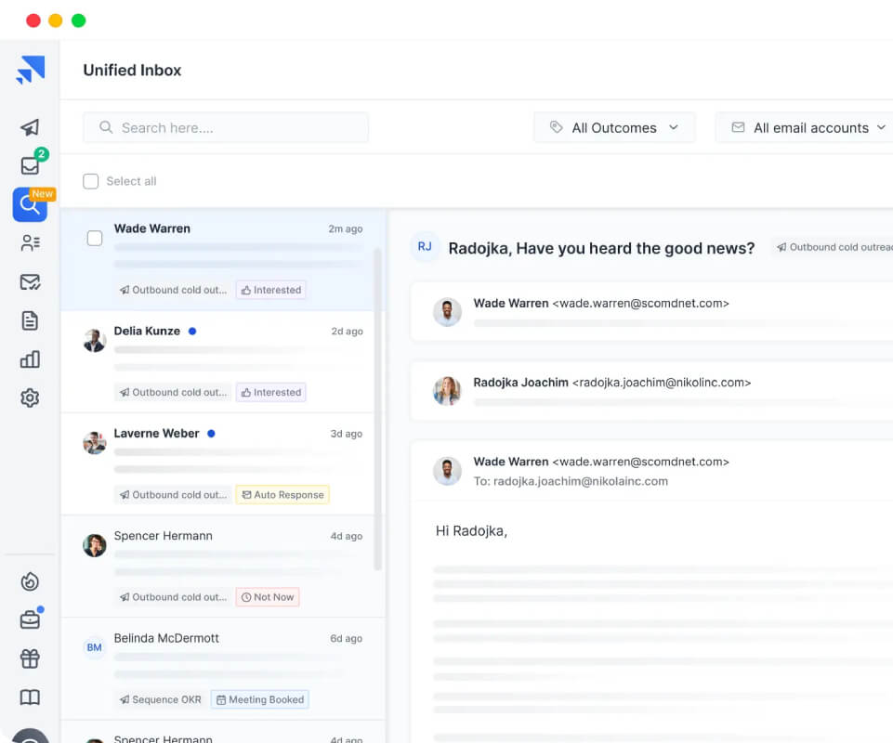Click Laverne Weber's profile photo
This screenshot has height=743, width=893.
(x=95, y=443)
